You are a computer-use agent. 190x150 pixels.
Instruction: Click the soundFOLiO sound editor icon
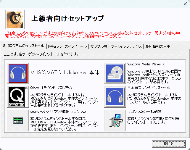point(18,120)
